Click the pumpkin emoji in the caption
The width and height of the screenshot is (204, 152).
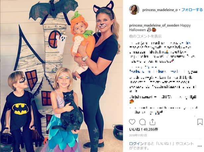pos(154,30)
